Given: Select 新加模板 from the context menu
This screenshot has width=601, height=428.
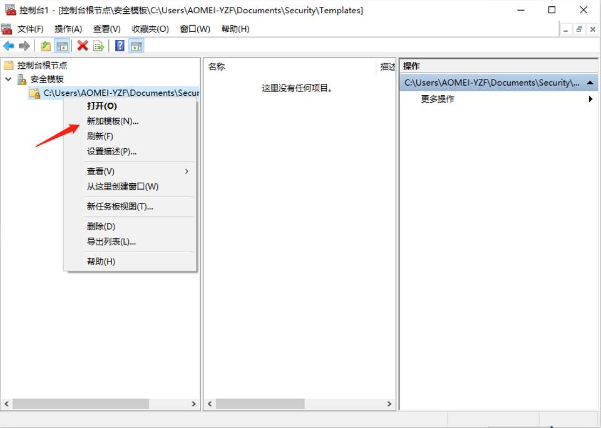Looking at the screenshot, I should click(x=113, y=121).
